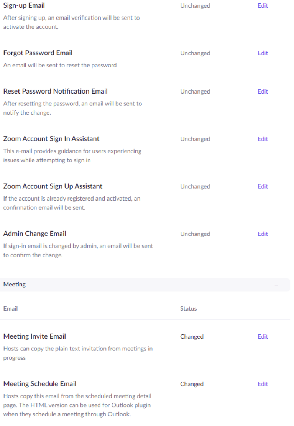Select the Forgot Password Email heading
This screenshot has height=426, width=294.
[x=38, y=53]
